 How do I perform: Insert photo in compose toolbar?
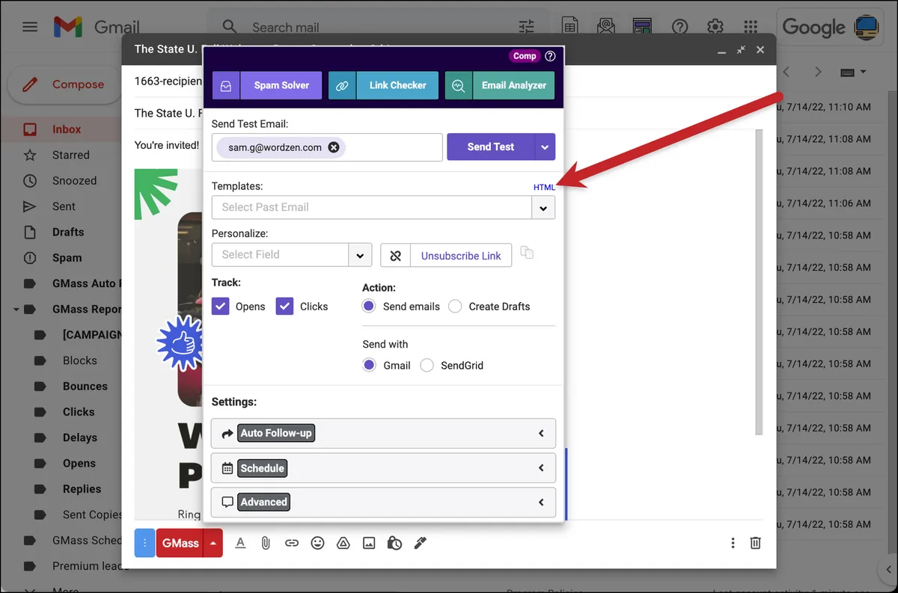tap(369, 543)
